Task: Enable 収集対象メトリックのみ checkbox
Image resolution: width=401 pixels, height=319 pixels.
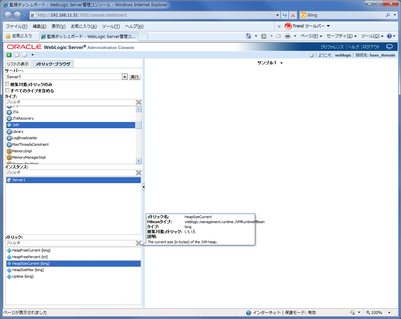Action: (x=7, y=85)
